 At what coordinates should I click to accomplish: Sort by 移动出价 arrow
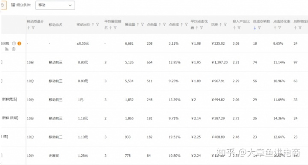[x=93, y=25]
